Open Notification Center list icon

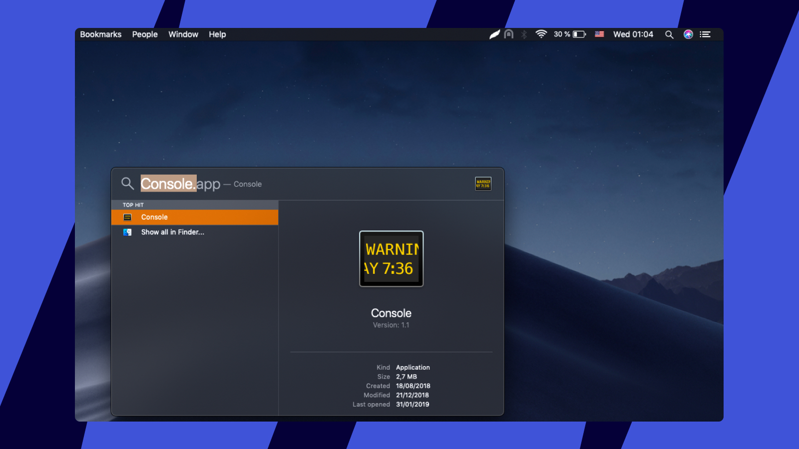coord(705,34)
